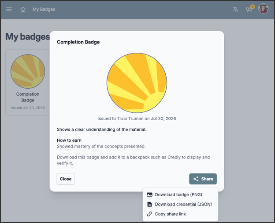Click the Share button
275x223 pixels.
coord(203,179)
